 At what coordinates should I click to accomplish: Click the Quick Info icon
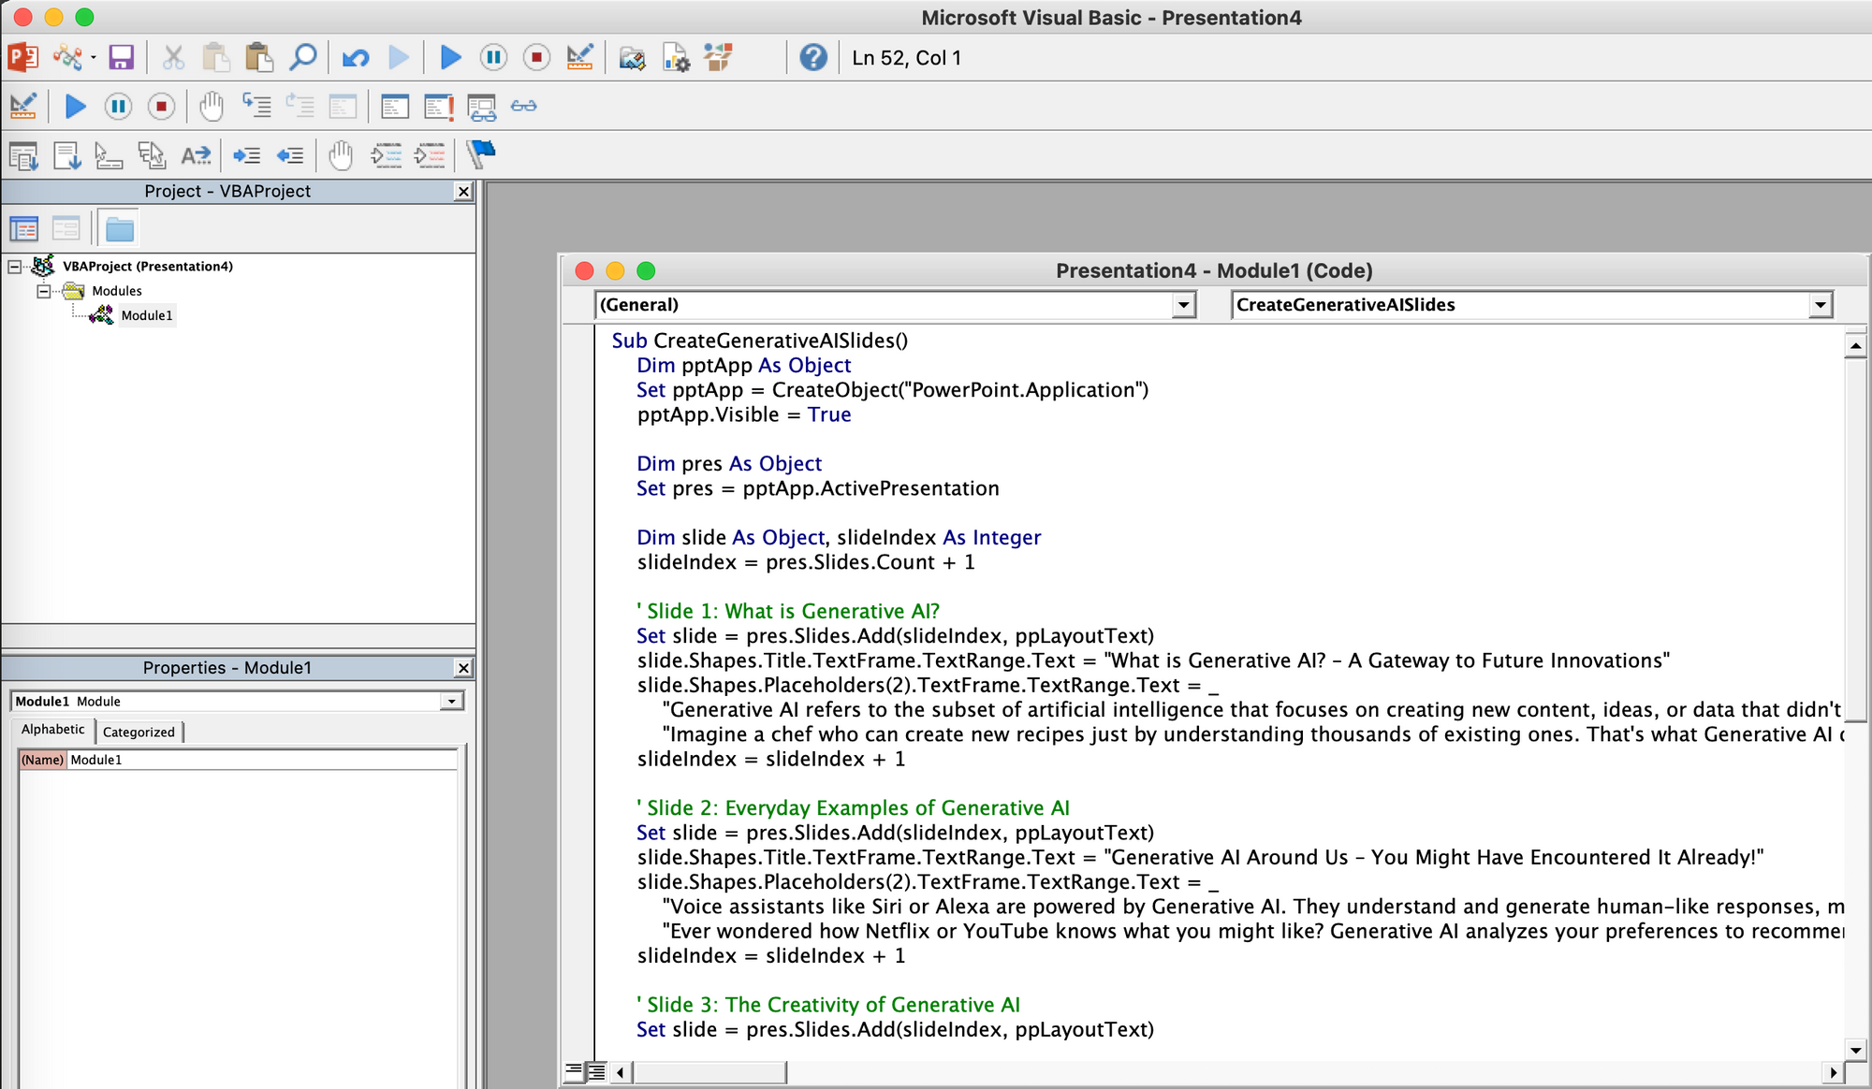pos(110,155)
